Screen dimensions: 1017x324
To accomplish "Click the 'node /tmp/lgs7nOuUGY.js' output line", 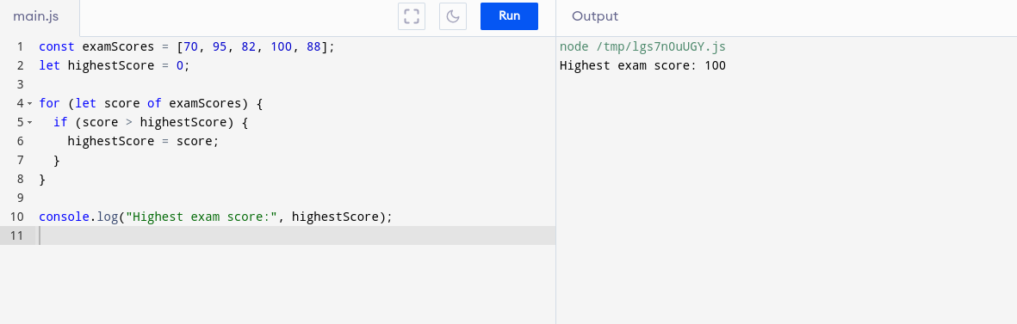I will [x=642, y=46].
